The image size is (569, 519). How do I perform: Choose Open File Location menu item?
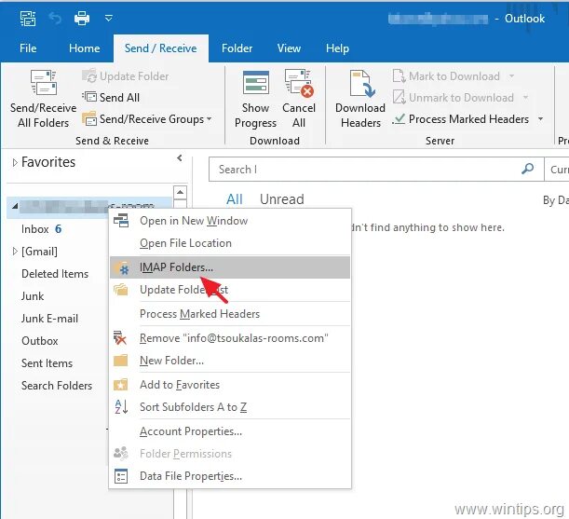pos(230,243)
